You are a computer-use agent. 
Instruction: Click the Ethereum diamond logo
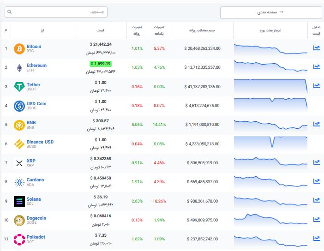(x=19, y=68)
